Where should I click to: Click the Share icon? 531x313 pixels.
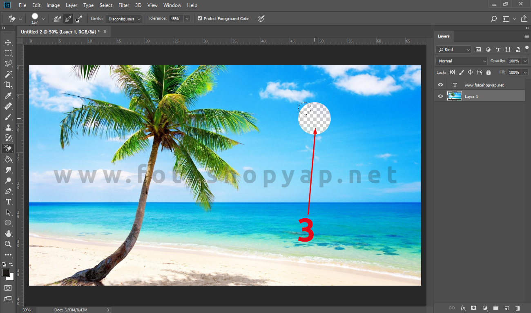pyautogui.click(x=524, y=19)
